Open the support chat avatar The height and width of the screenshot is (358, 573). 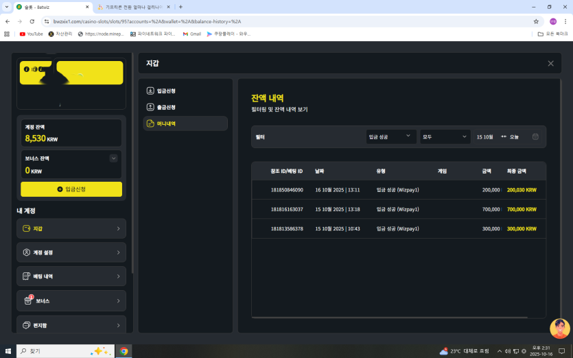pyautogui.click(x=559, y=329)
